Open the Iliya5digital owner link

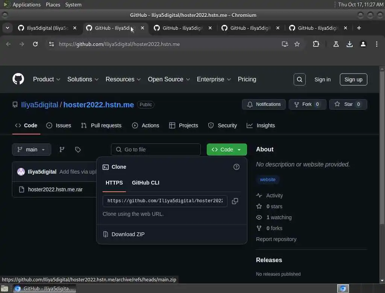(x=39, y=105)
